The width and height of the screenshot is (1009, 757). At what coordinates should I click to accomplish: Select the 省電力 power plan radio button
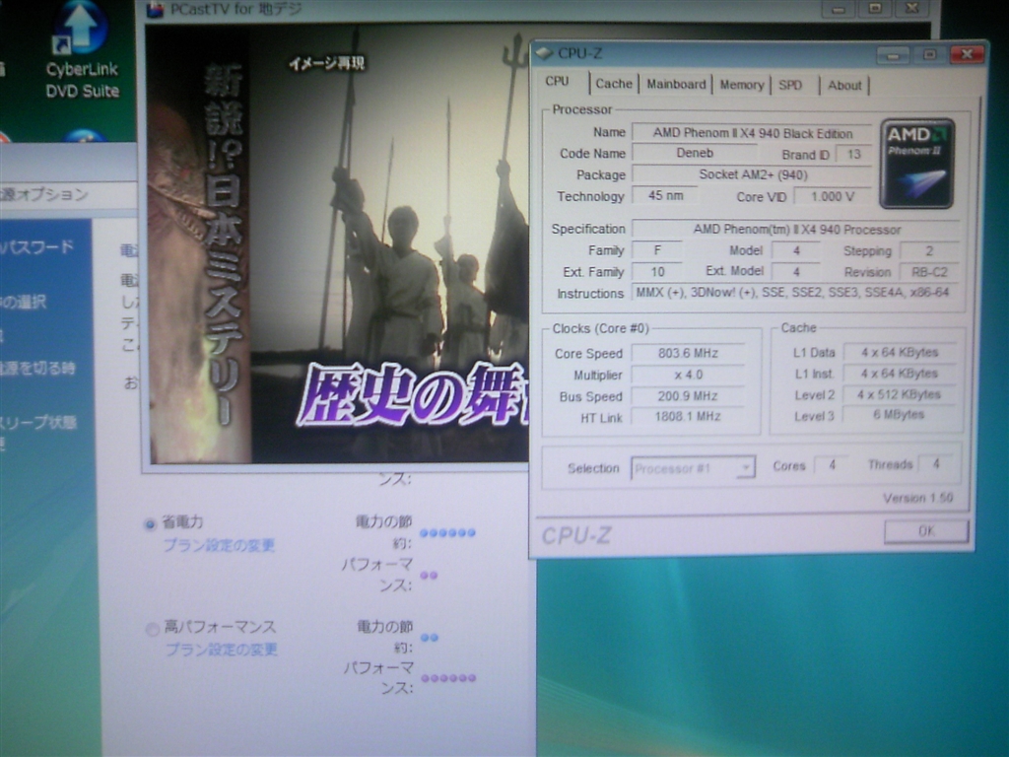[x=150, y=524]
